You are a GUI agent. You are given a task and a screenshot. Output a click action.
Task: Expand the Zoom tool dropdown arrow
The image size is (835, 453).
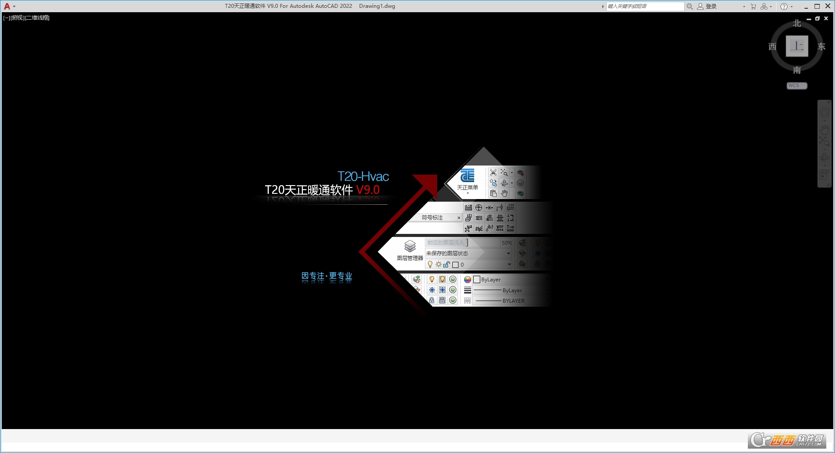[x=825, y=149]
